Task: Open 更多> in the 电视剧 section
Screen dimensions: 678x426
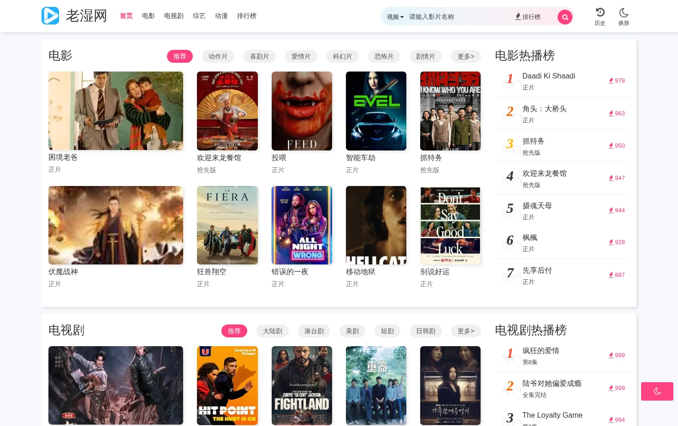Action: 466,331
